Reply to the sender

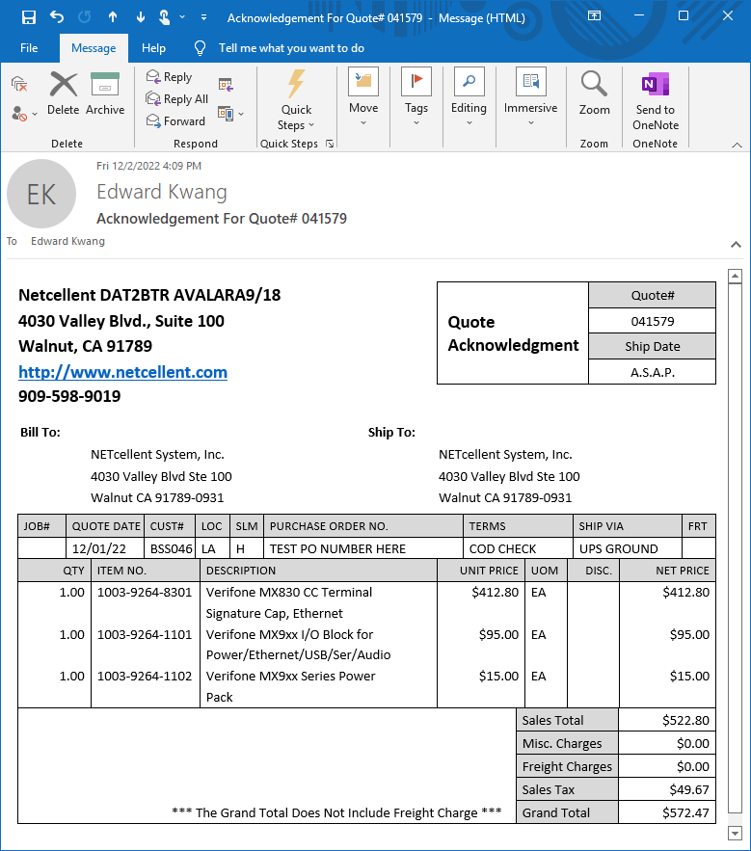(x=170, y=76)
